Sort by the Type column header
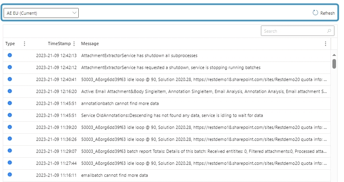This screenshot has width=344, height=182. pyautogui.click(x=10, y=44)
